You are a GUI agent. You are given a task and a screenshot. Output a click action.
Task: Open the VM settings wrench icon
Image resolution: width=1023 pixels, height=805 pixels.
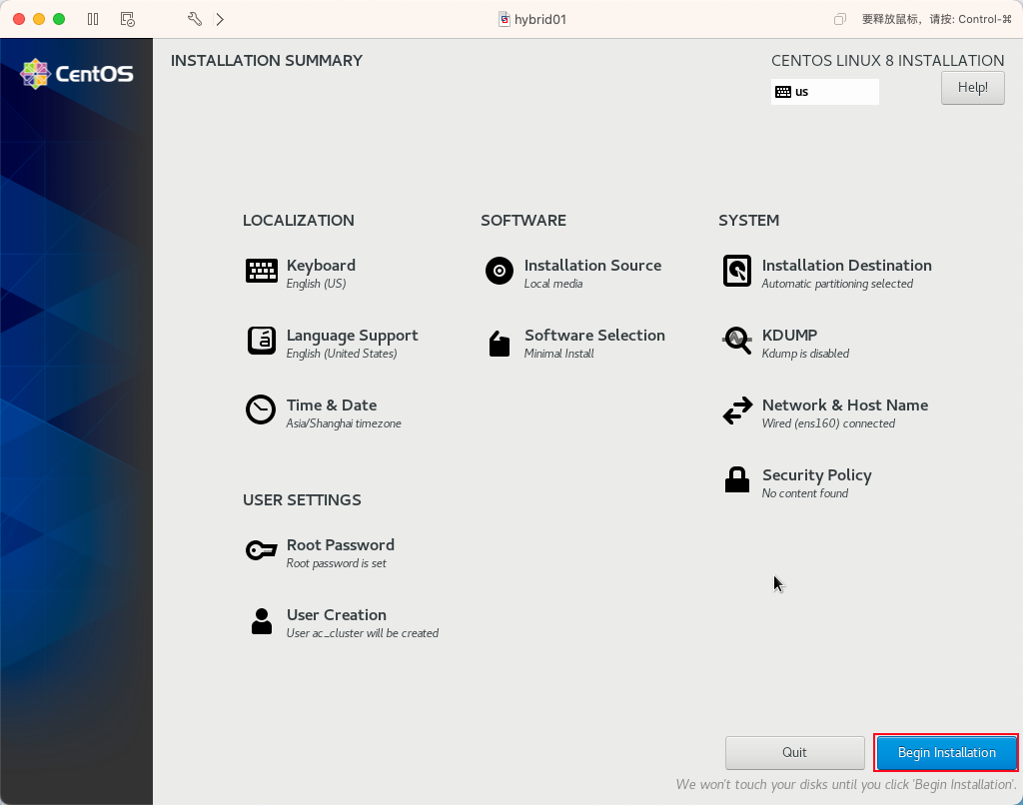coord(195,19)
